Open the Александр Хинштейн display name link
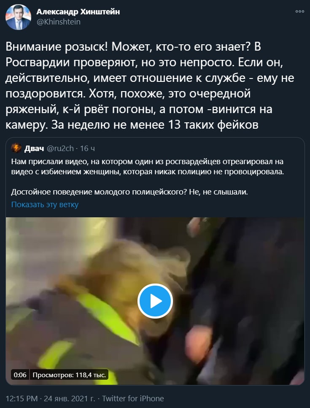Viewport: 310px width, 408px height. tap(78, 12)
